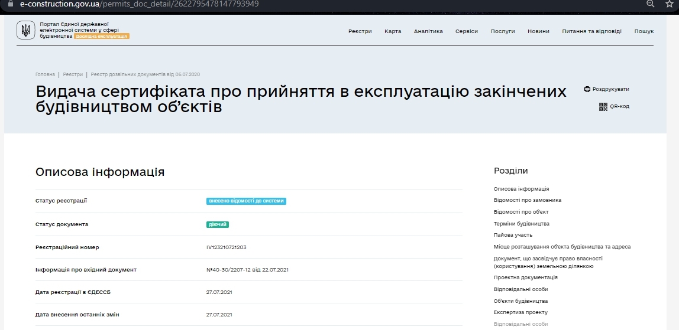
Task: Click the Інформація про вхідний документ label
Action: 86,270
